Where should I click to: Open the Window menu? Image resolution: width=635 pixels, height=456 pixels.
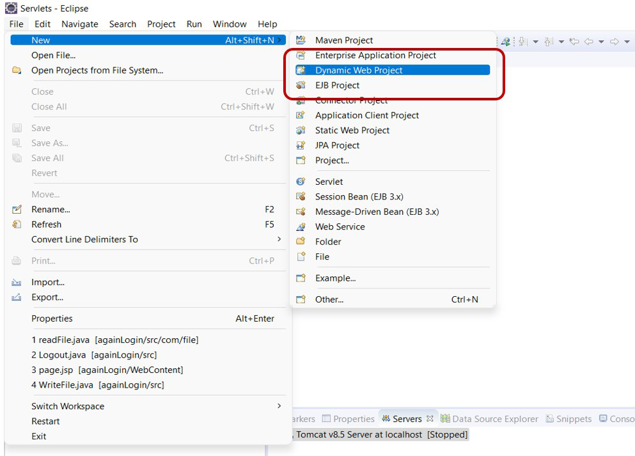(x=230, y=24)
